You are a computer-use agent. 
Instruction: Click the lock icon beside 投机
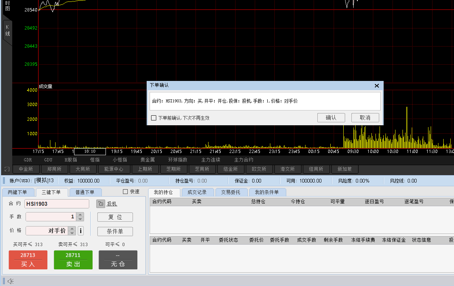point(101,204)
